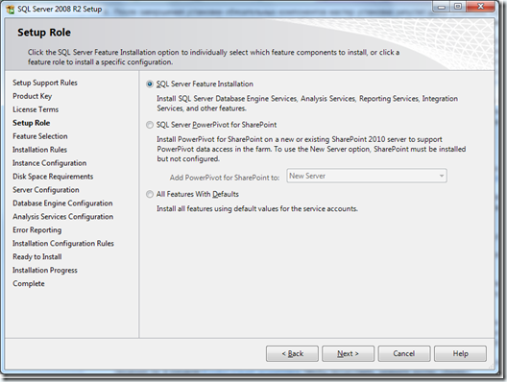
Task: Go back with the Back button
Action: click(x=292, y=353)
